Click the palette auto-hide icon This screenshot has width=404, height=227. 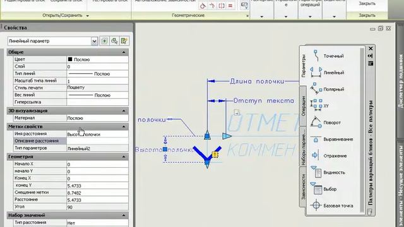371,56
